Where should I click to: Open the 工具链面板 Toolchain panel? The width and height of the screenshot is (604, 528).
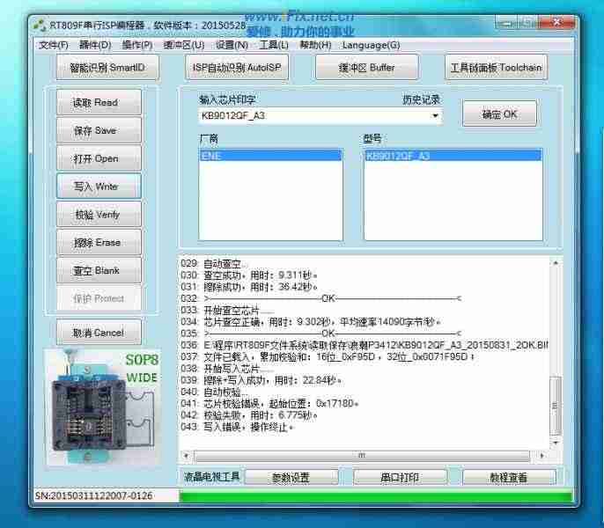497,68
